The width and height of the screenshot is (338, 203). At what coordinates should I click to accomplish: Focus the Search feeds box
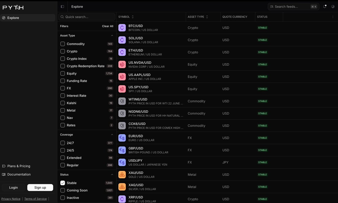(x=293, y=7)
